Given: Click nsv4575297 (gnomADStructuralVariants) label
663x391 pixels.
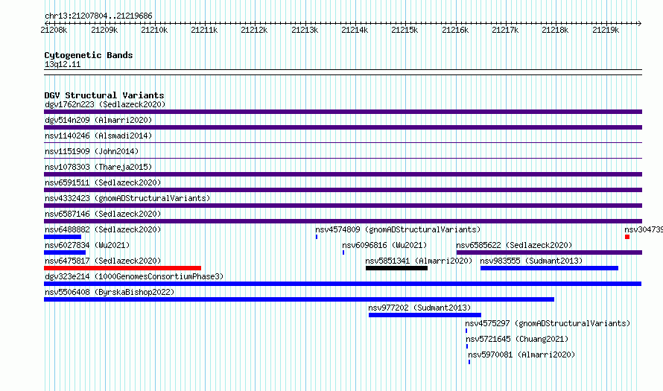Looking at the screenshot, I should (x=548, y=323).
